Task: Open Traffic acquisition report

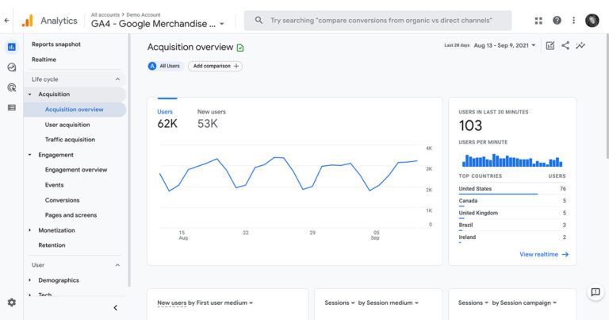Action: click(70, 140)
